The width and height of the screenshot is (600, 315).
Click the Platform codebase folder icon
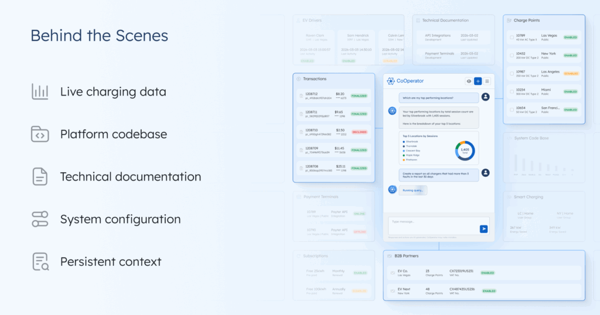[x=40, y=134]
